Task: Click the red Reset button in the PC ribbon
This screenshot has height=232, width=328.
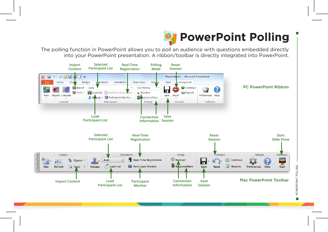Action: [x=176, y=90]
